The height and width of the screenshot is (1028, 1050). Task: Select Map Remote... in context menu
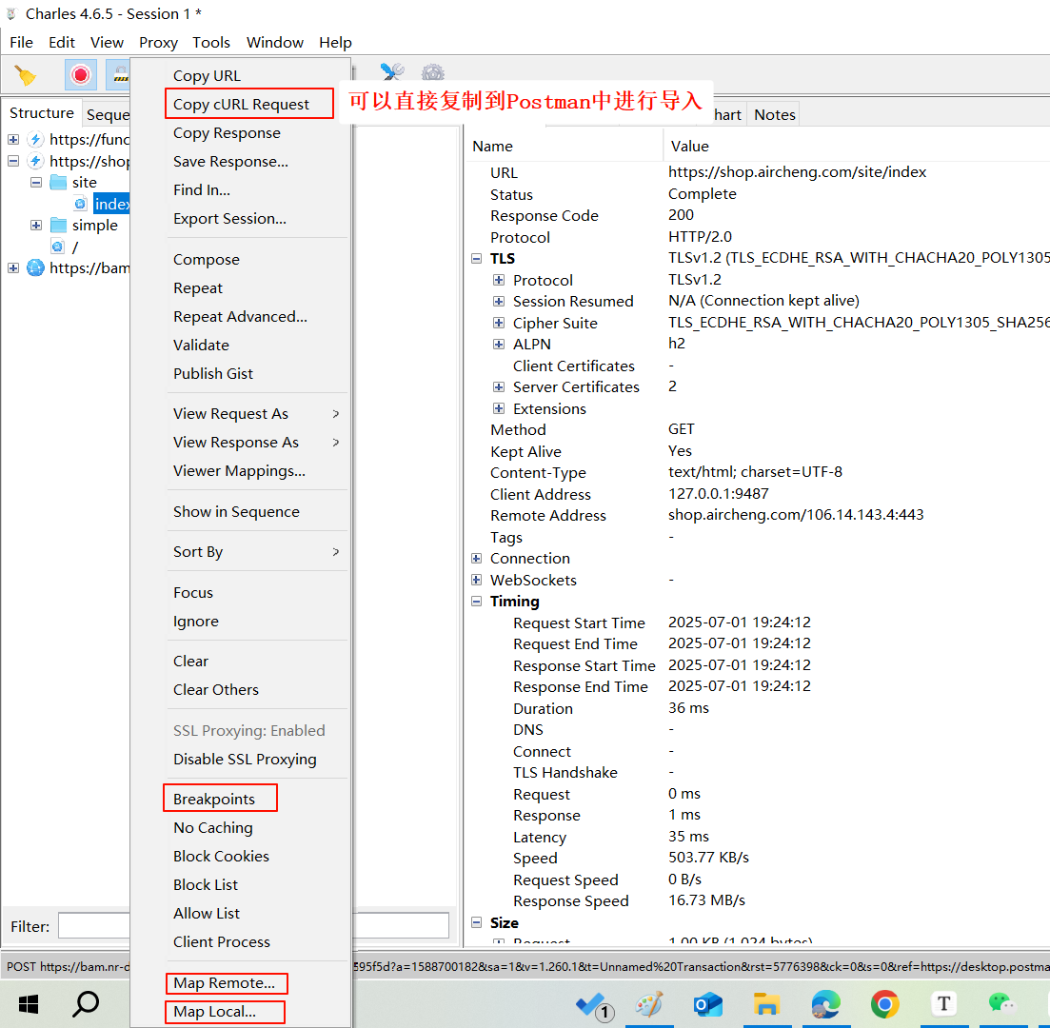(x=225, y=983)
